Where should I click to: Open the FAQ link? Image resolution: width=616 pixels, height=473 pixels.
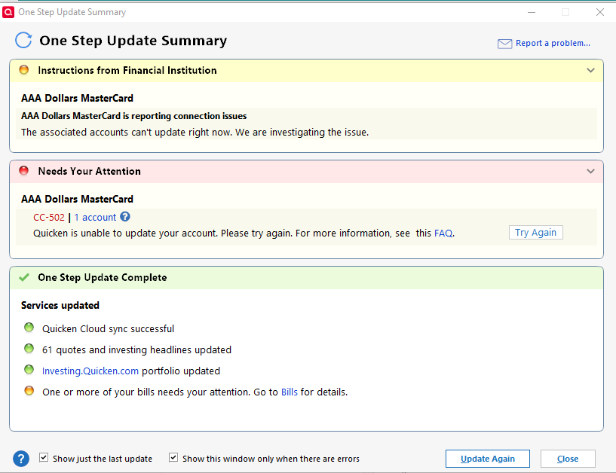click(443, 233)
